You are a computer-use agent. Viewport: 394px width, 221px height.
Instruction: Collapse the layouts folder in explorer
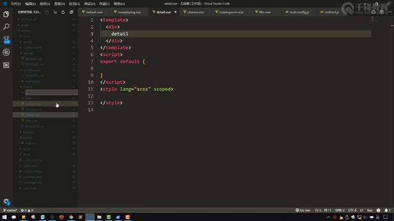(28, 53)
